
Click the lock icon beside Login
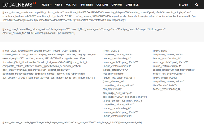[180, 5]
